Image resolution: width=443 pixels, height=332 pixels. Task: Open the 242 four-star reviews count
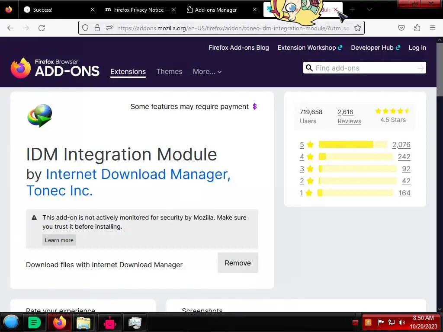click(404, 156)
